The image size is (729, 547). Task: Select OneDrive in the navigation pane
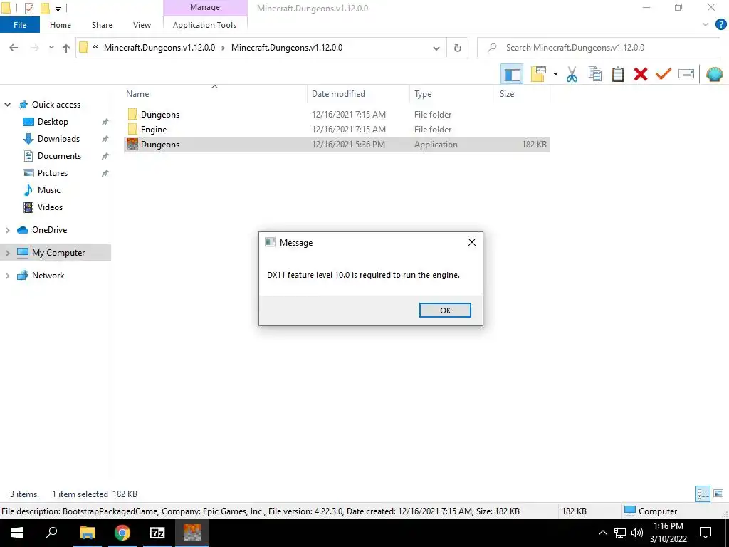(49, 230)
